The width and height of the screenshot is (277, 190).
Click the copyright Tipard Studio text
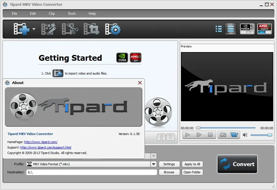click(47, 153)
